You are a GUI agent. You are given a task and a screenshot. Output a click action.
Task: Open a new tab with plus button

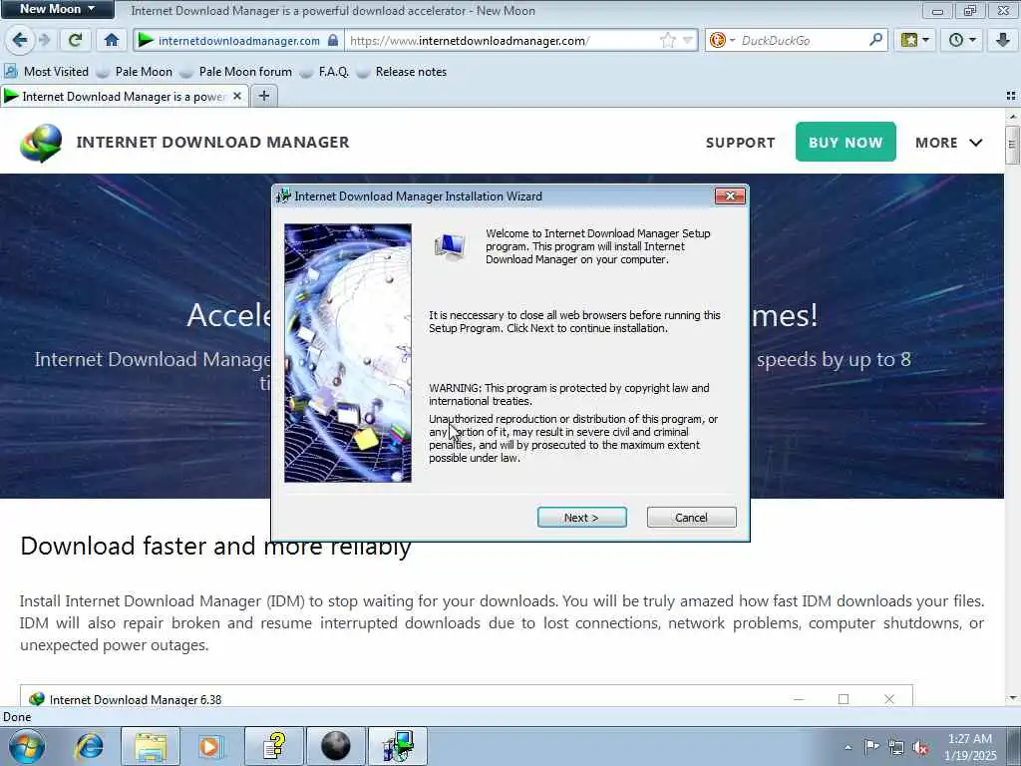[x=263, y=97]
